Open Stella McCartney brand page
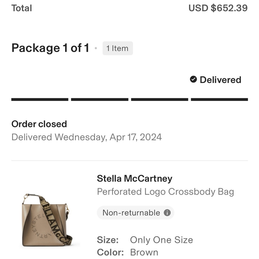This screenshot has height=259, width=259. (134, 178)
